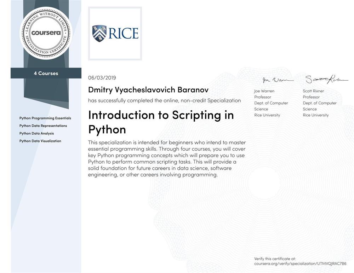
Task: Select the Python Data Analysis course entry
Action: (36, 133)
